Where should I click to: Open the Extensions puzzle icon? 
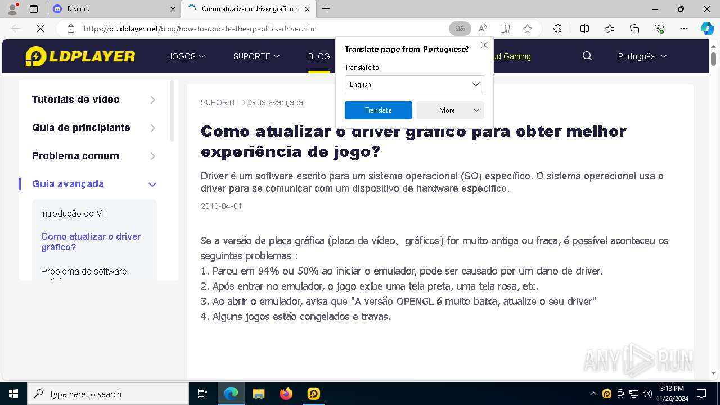(x=557, y=29)
